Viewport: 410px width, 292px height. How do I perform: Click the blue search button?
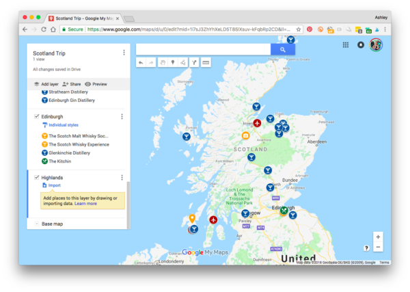click(283, 49)
